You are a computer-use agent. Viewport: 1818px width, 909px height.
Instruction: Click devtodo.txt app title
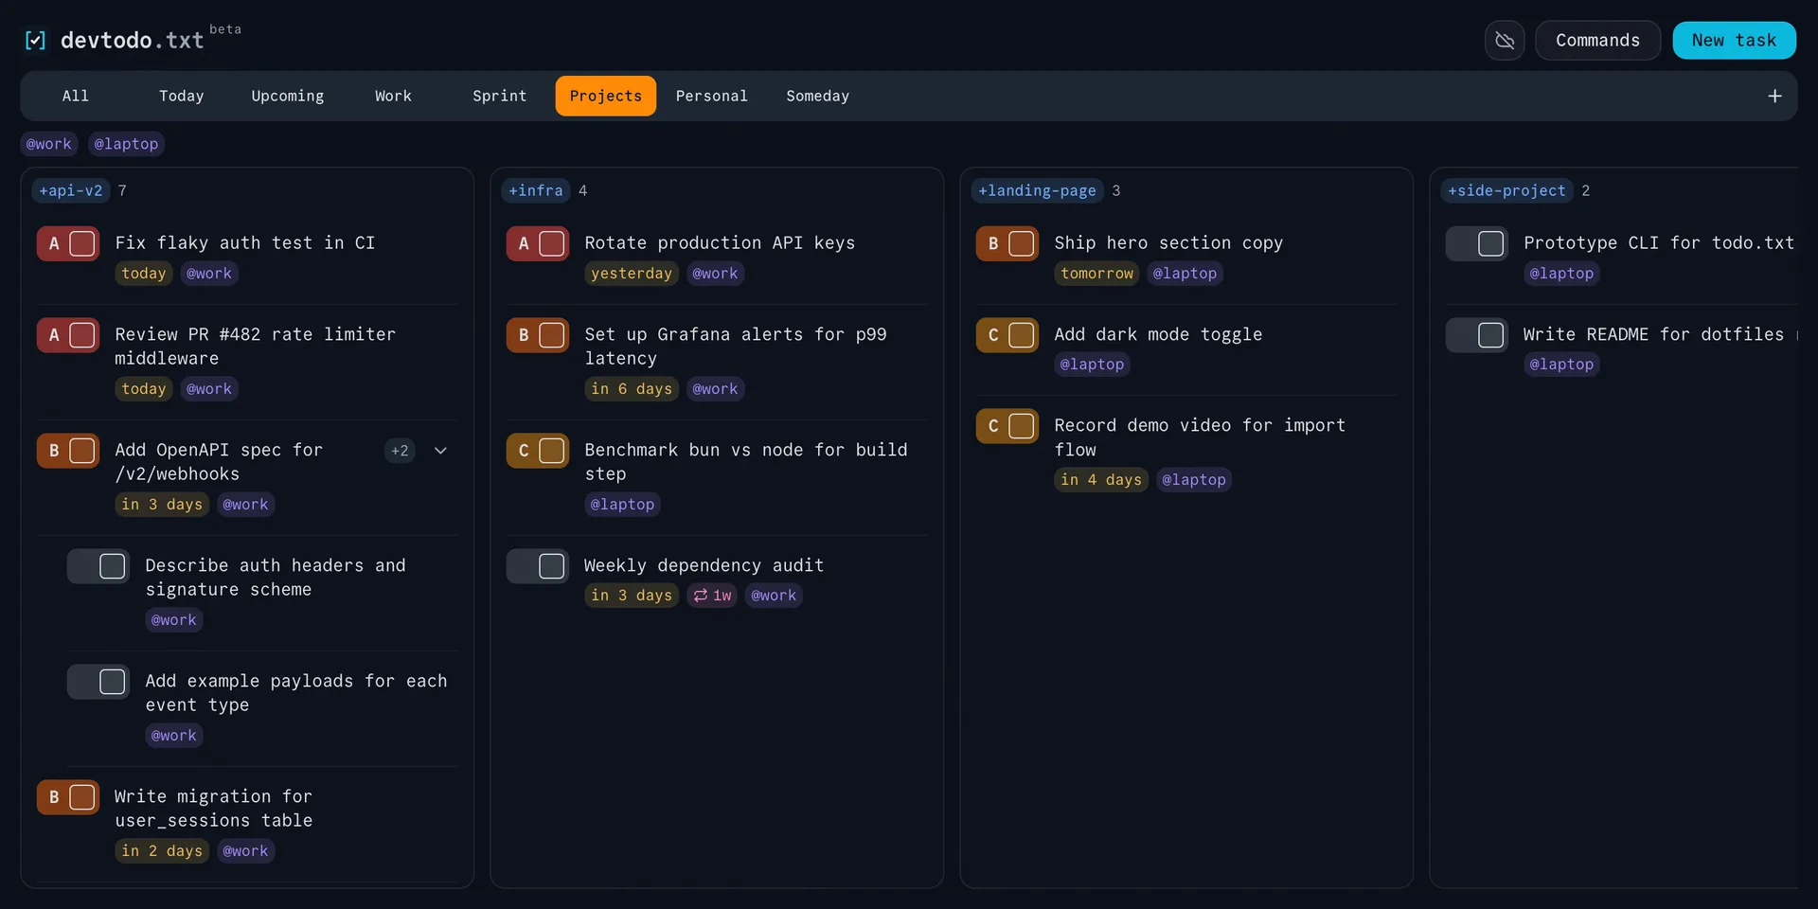point(132,40)
